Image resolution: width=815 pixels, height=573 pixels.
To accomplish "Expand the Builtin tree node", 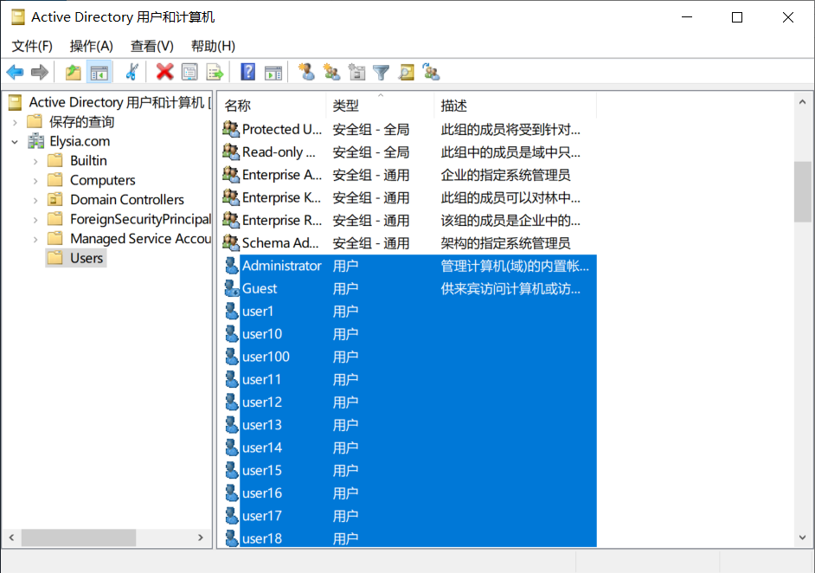I will pyautogui.click(x=35, y=161).
